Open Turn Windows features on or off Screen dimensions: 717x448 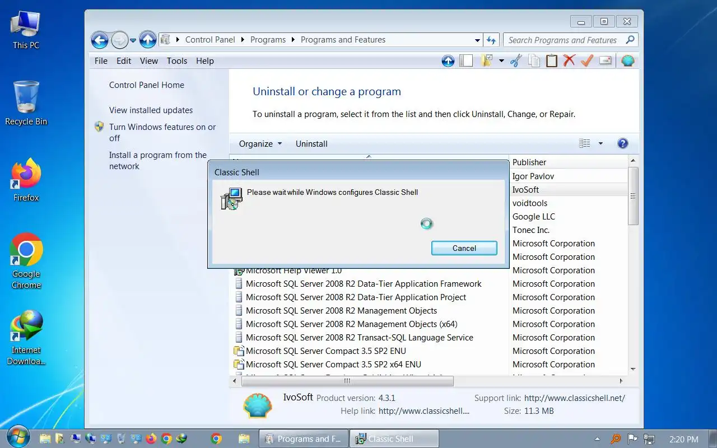point(162,133)
